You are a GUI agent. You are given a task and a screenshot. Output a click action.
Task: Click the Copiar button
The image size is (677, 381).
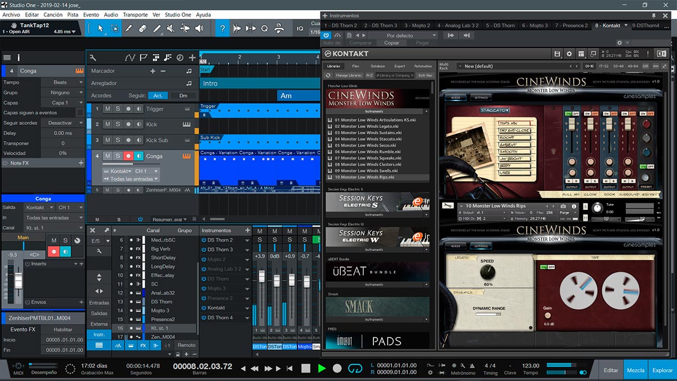pos(392,43)
